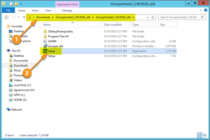This screenshot has width=210, height=140.
Task: Click Downloads in the address bar breadcrumb
Action: click(43, 17)
